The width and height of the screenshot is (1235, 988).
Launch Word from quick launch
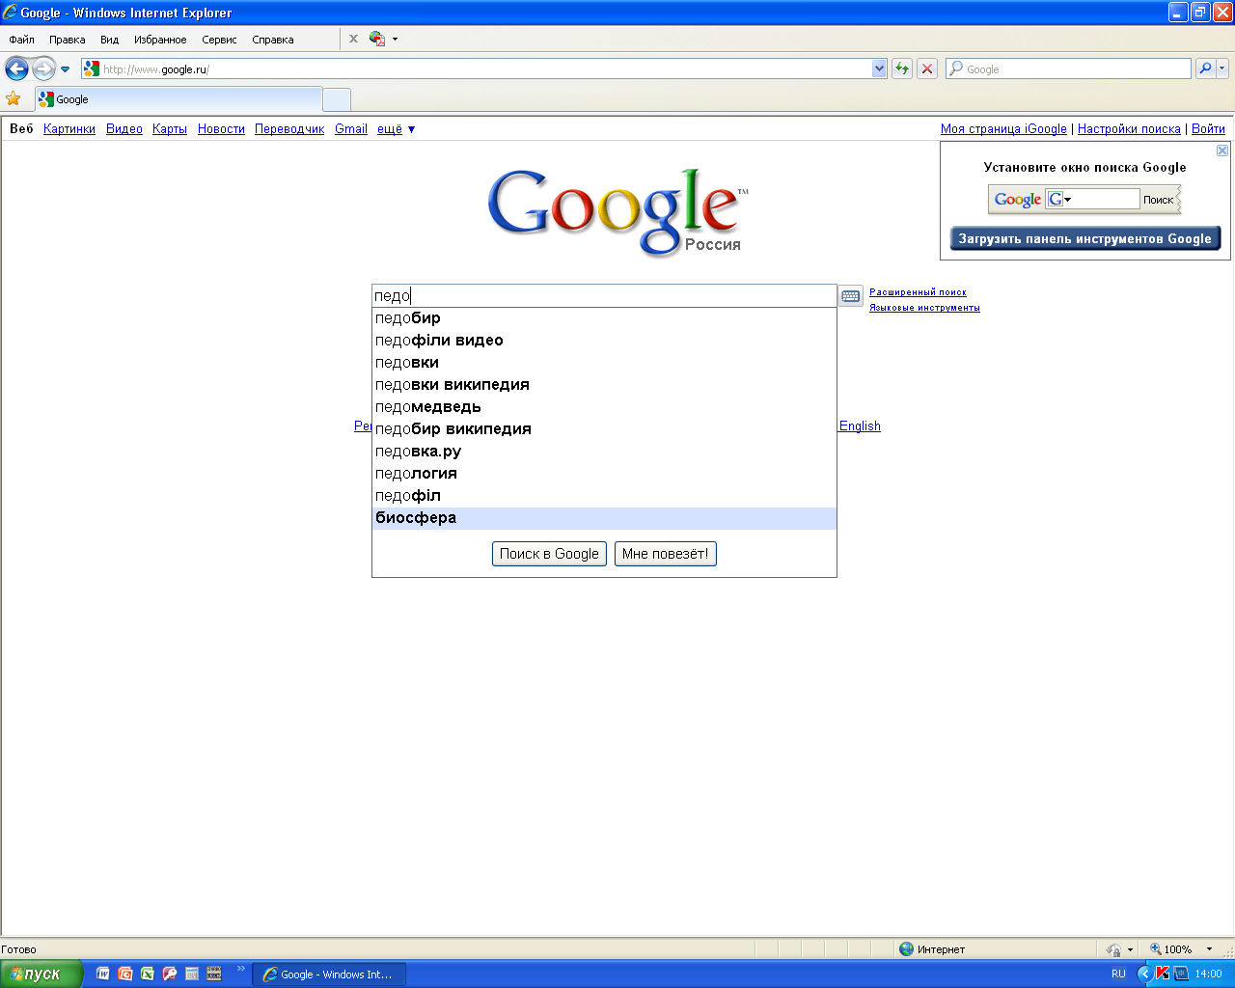pos(103,974)
